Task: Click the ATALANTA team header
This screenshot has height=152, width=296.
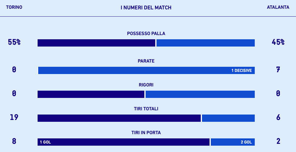Action: coord(278,7)
